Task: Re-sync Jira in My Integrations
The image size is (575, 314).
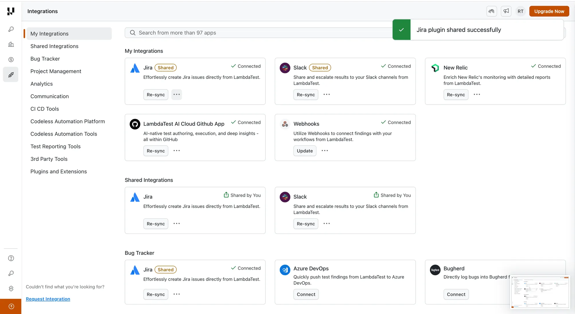Action: [x=156, y=95]
